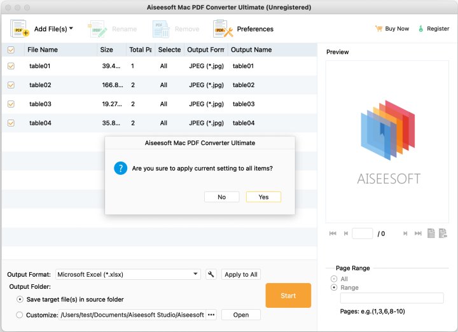
Task: Select Save target file(s) in source folder
Action: point(20,300)
